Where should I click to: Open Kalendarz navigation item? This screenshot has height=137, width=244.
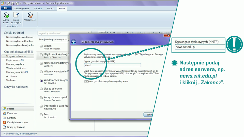[x=12, y=113]
